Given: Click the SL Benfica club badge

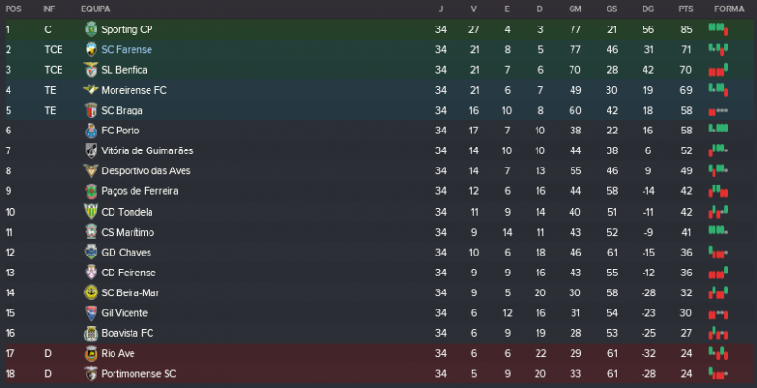Looking at the screenshot, I should 92,70.
